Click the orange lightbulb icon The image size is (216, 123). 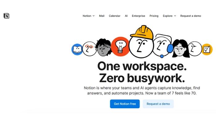coord(120,46)
